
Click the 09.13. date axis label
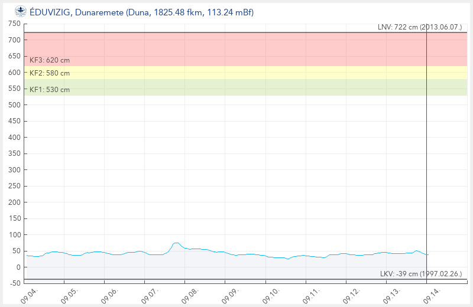tap(392, 296)
